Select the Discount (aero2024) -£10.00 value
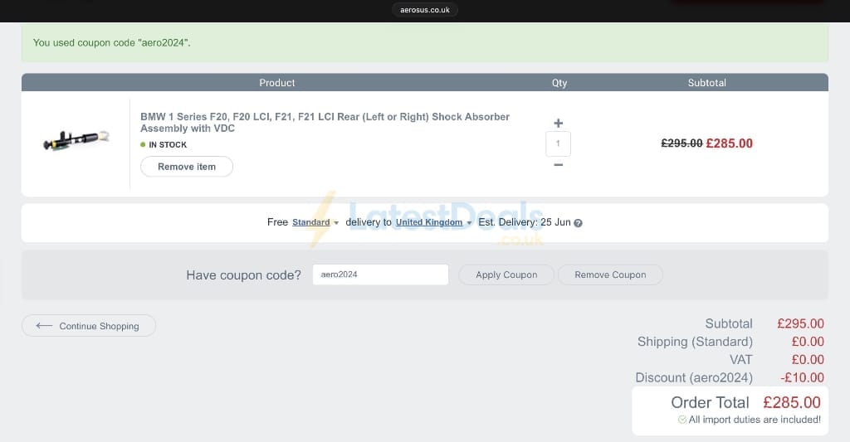Screen dimensions: 850x442 (803, 377)
